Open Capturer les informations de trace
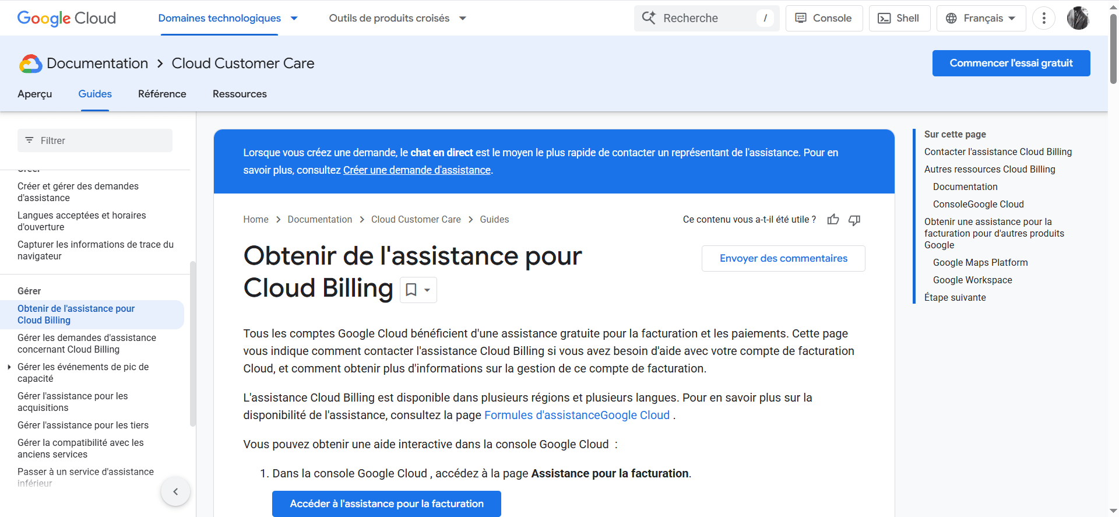The width and height of the screenshot is (1119, 517). [x=96, y=250]
